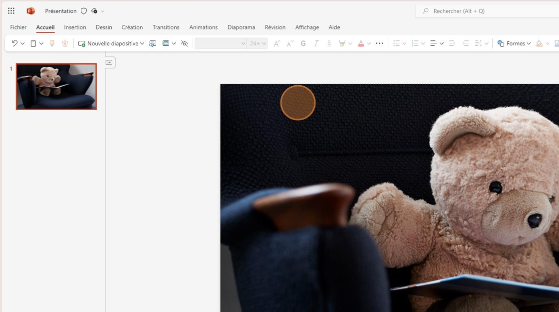Expand the Nouvelle diapositive dropdown arrow
The width and height of the screenshot is (559, 312).
click(142, 43)
